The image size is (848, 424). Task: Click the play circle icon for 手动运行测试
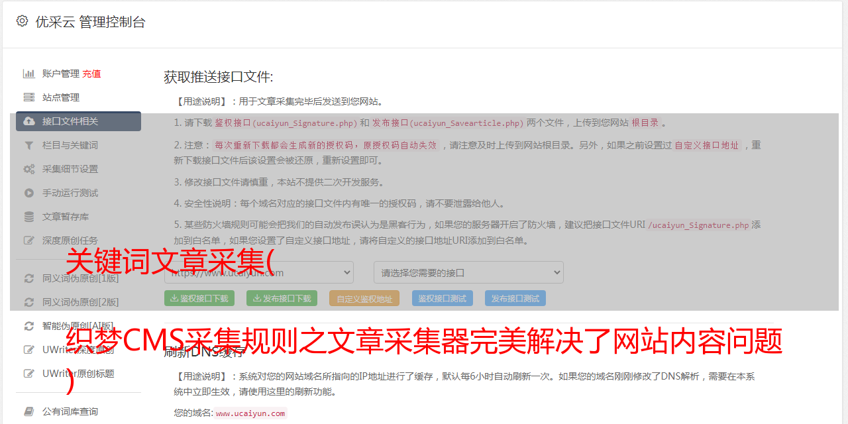pos(29,193)
